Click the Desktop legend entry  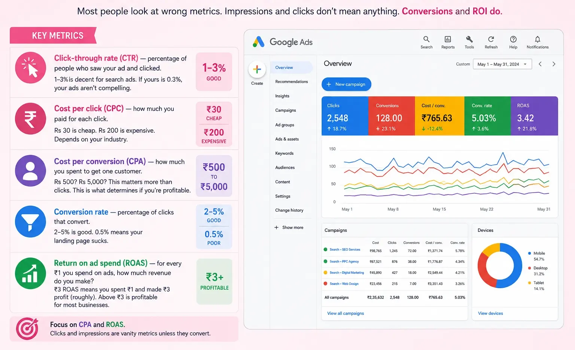(x=538, y=271)
